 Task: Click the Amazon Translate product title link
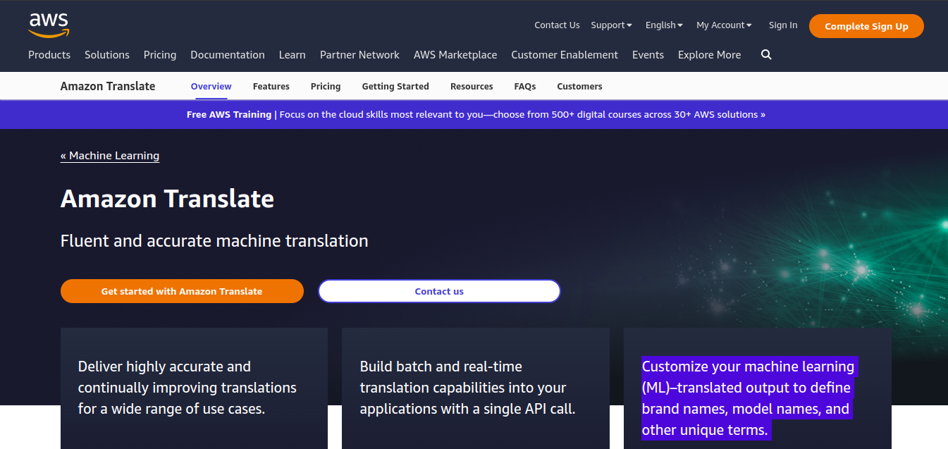pyautogui.click(x=108, y=86)
